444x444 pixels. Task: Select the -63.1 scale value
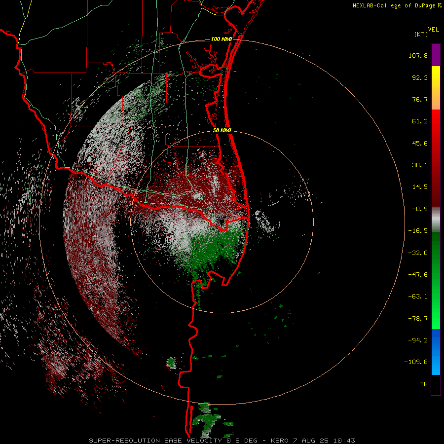(418, 296)
